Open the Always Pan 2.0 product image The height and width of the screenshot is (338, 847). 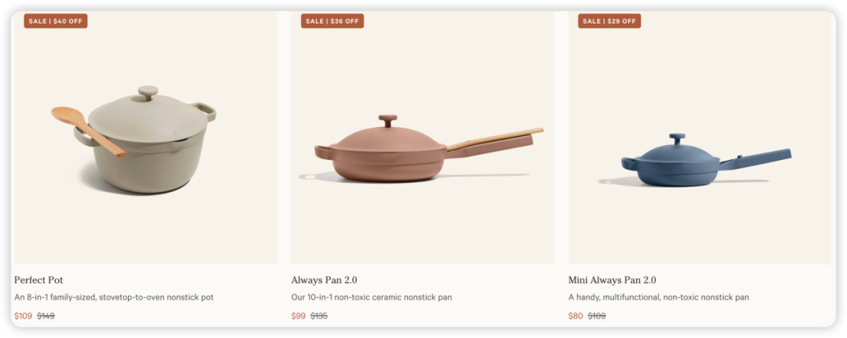pos(423,138)
